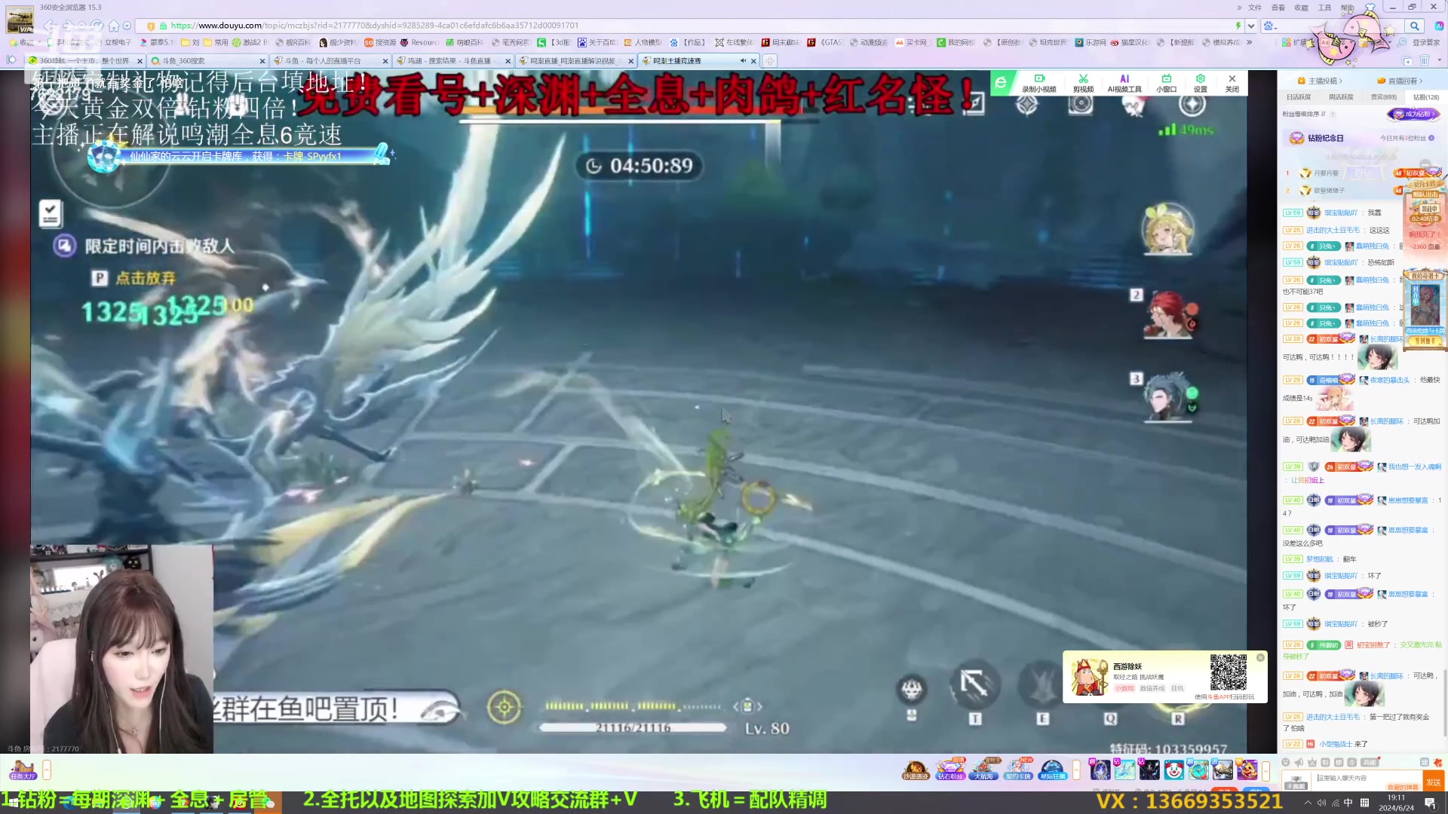The image size is (1448, 814).
Task: Switch to 鸣潮 - 搜索结果 tab
Action: coord(452,61)
